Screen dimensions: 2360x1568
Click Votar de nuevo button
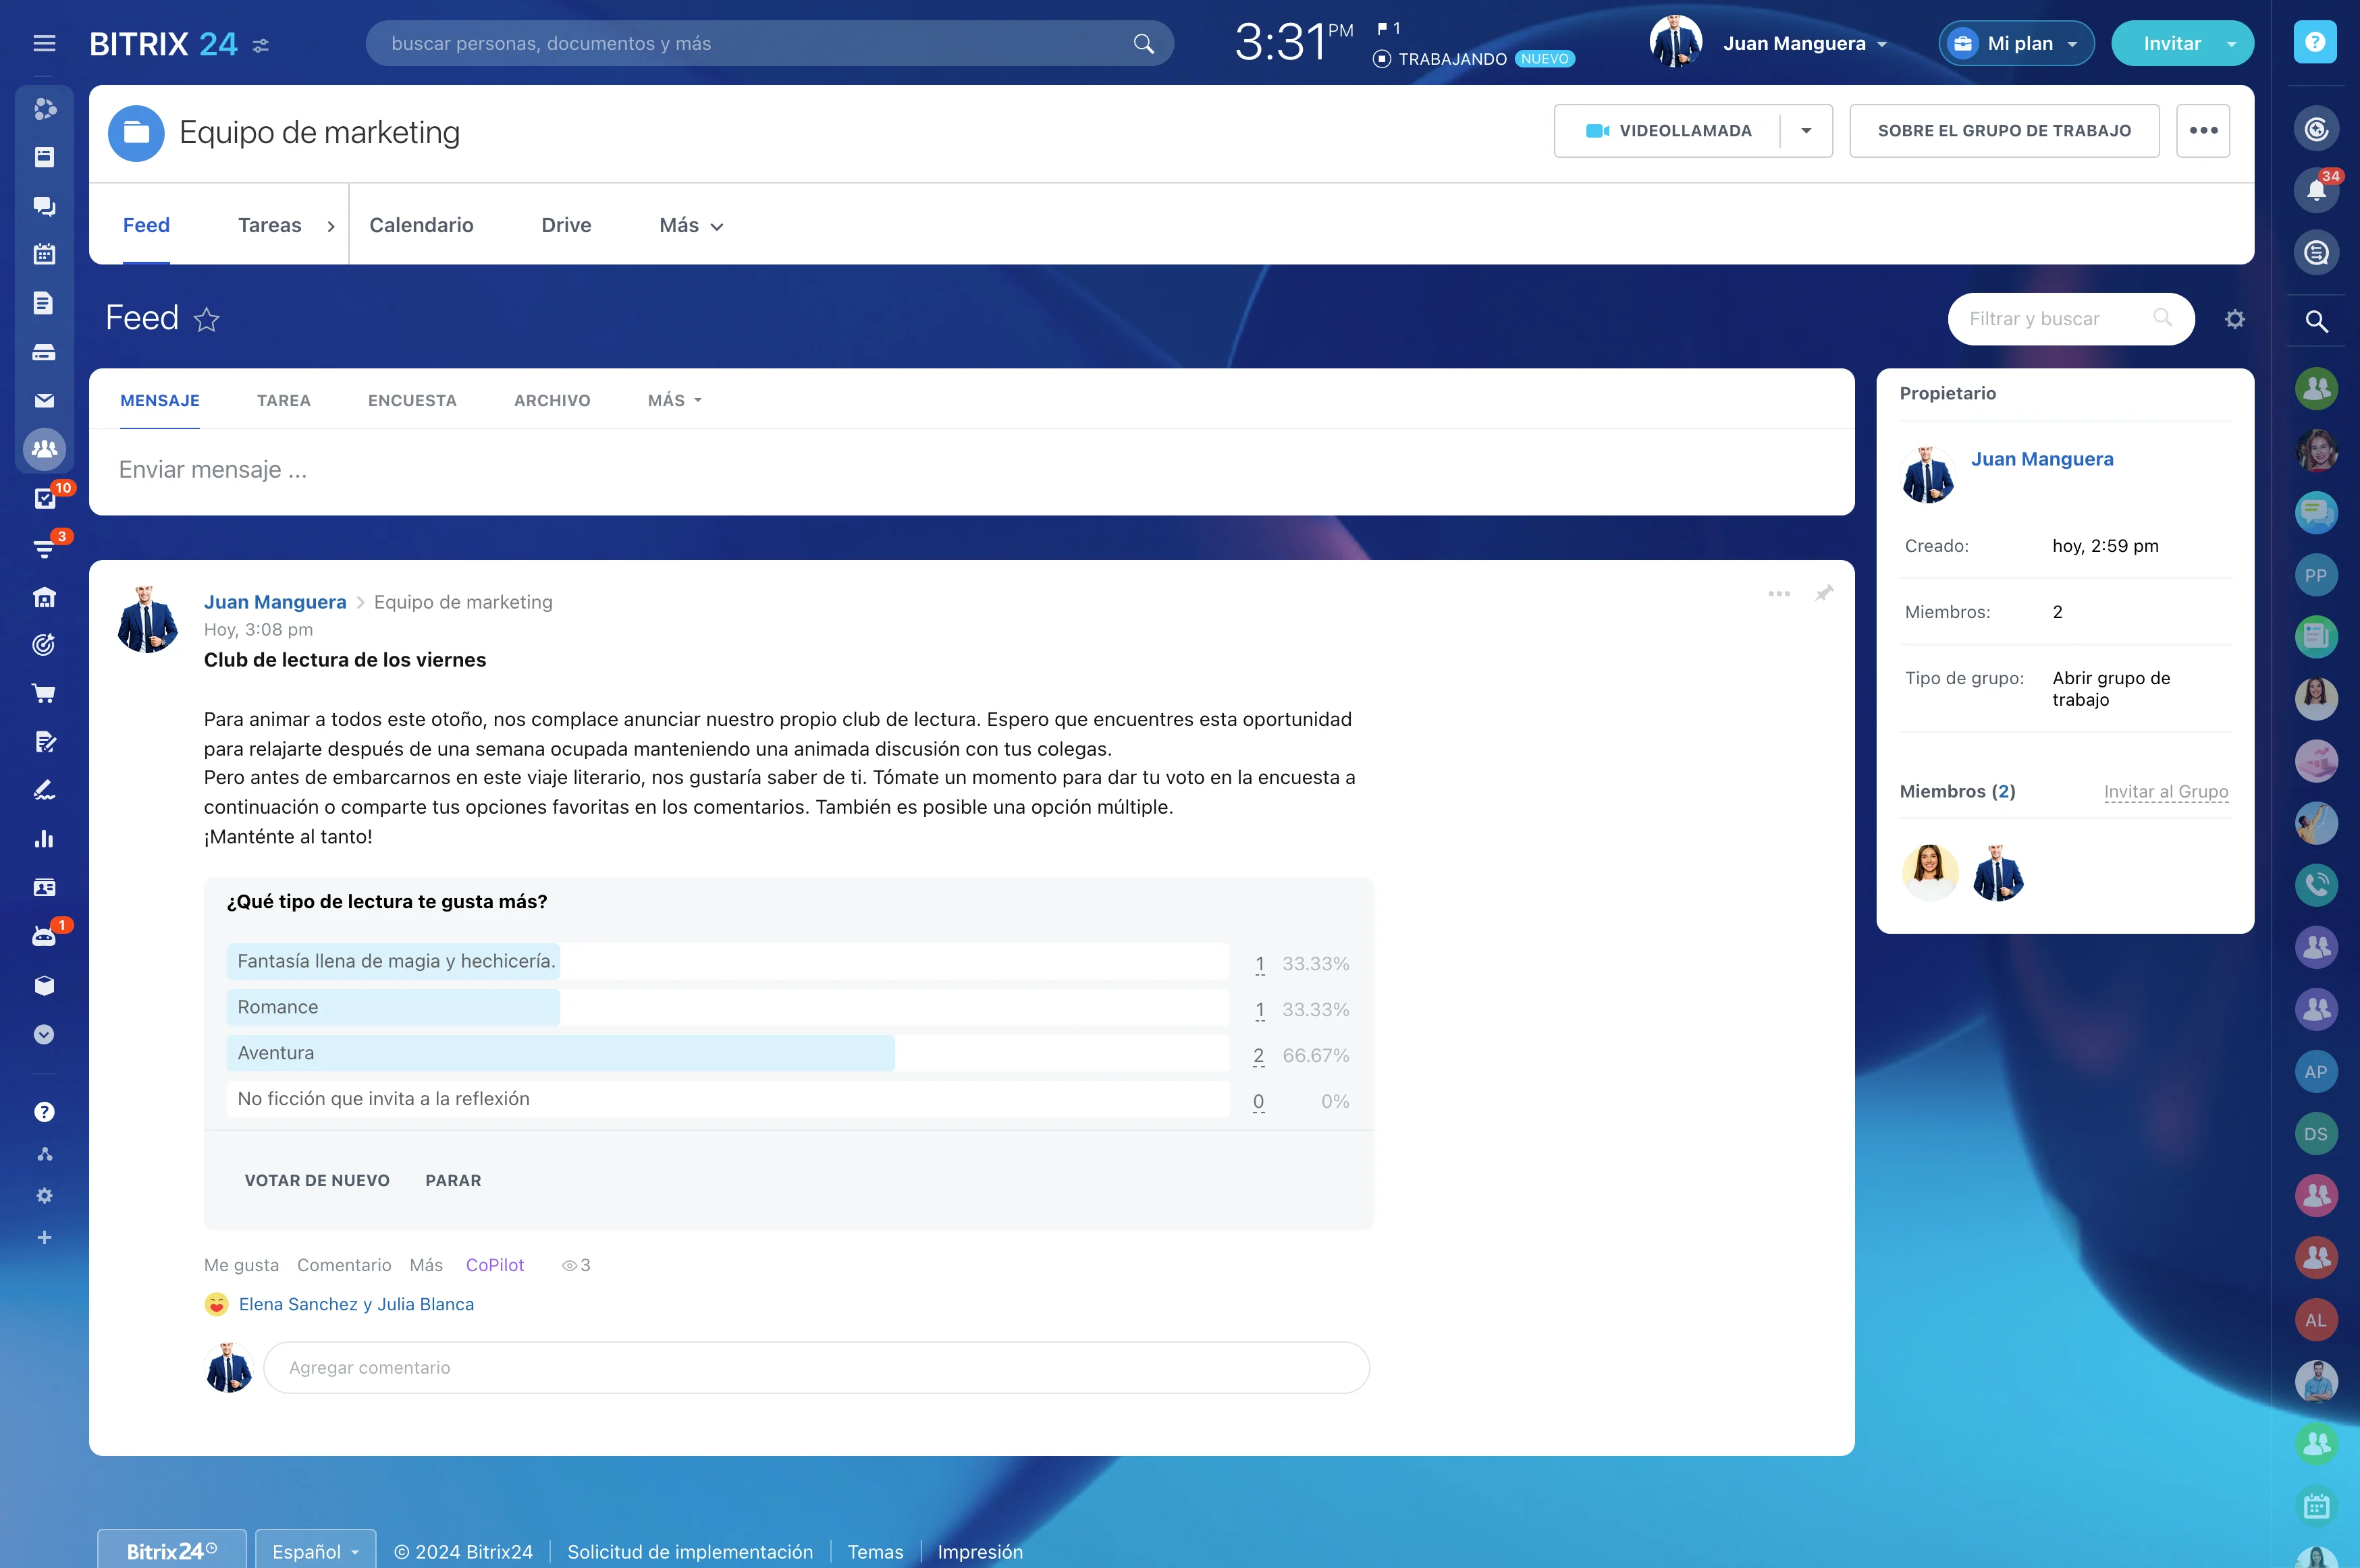[317, 1180]
